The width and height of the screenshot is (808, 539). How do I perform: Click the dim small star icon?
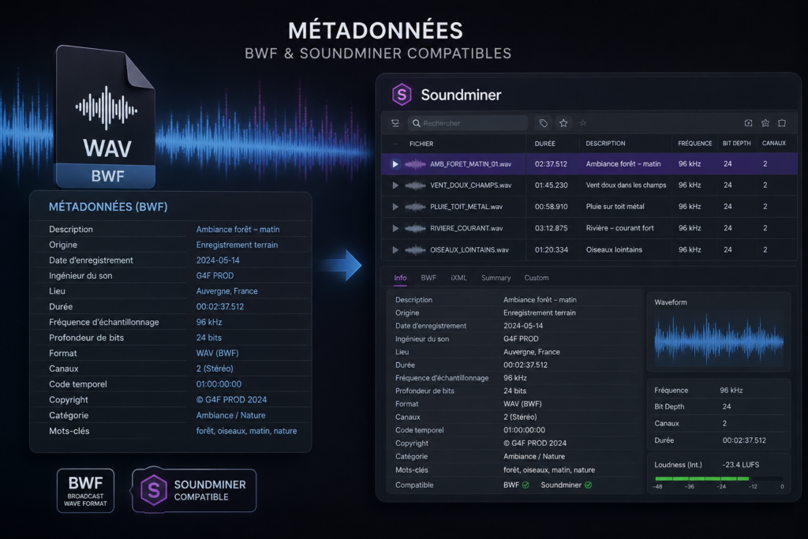[x=583, y=122]
